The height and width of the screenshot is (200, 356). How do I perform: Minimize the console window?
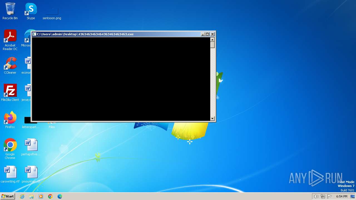[x=203, y=34]
